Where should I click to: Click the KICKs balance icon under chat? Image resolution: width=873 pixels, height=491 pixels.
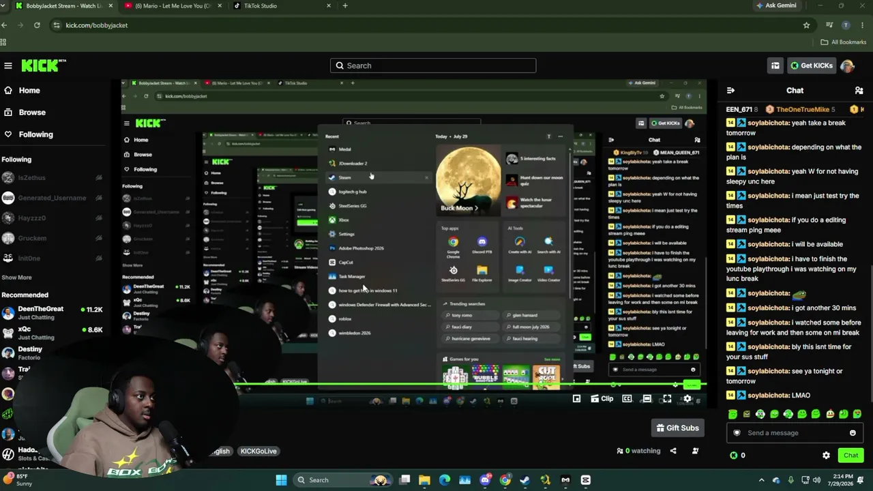(x=734, y=455)
